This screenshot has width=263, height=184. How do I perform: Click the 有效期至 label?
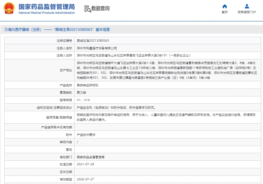66,179
